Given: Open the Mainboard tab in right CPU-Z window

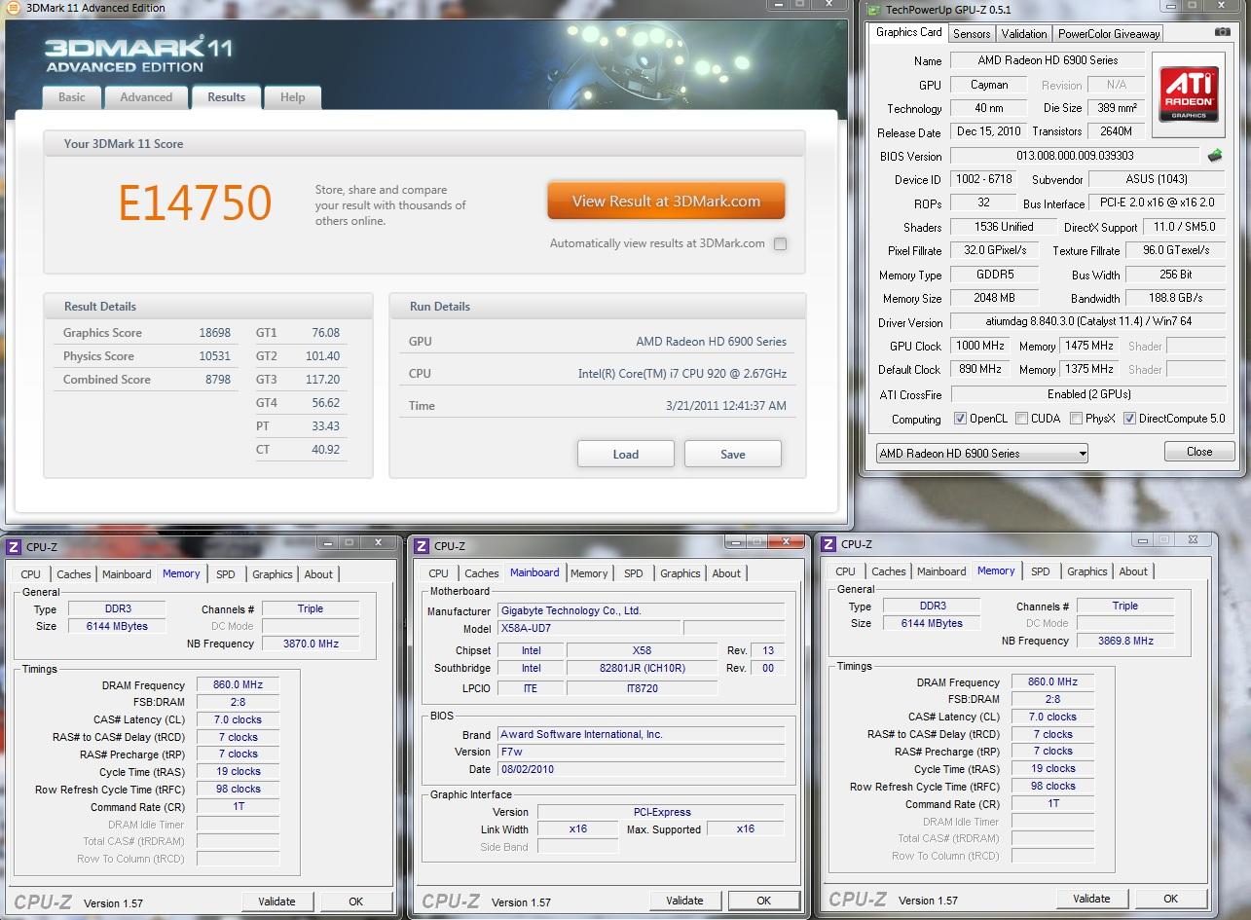Looking at the screenshot, I should [941, 571].
